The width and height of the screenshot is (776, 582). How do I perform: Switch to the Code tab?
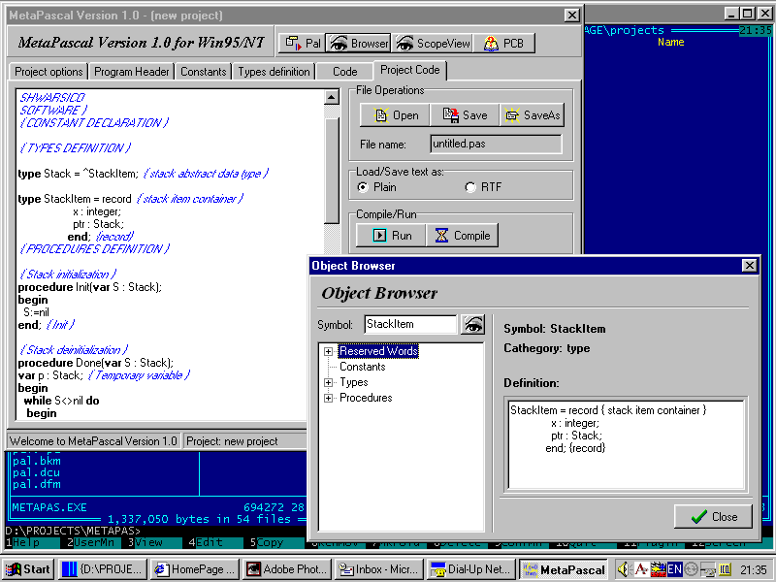coord(345,72)
